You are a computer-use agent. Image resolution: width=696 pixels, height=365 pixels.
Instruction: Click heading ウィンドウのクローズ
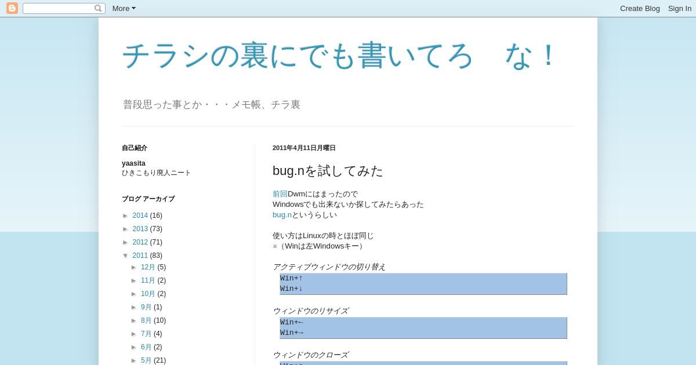(310, 355)
